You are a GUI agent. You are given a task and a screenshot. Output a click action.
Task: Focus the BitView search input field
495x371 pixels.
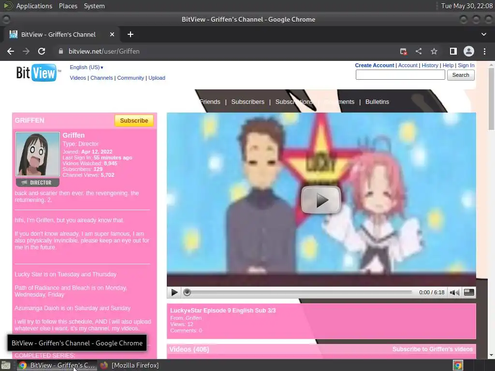click(x=400, y=75)
